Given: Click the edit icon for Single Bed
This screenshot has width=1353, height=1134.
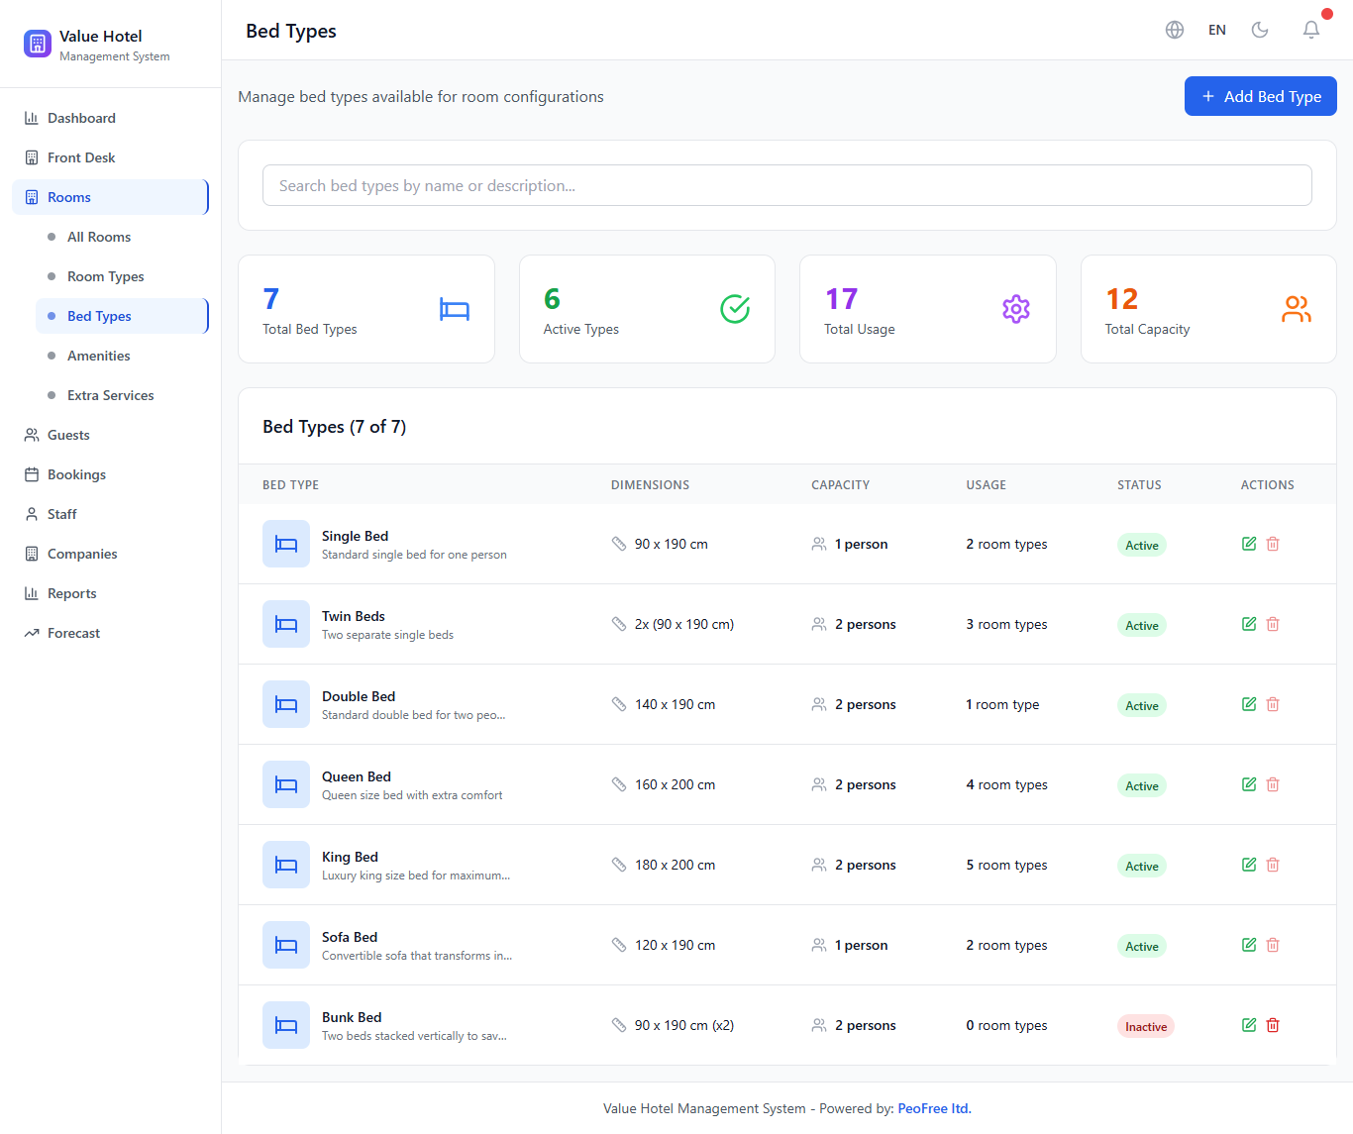Looking at the screenshot, I should pyautogui.click(x=1248, y=544).
